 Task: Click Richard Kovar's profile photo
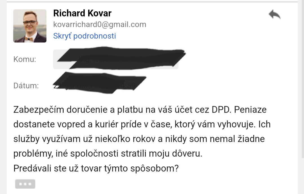tap(30, 26)
